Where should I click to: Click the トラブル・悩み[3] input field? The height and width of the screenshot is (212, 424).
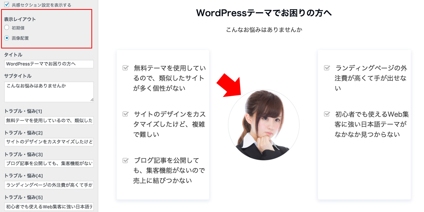click(49, 164)
